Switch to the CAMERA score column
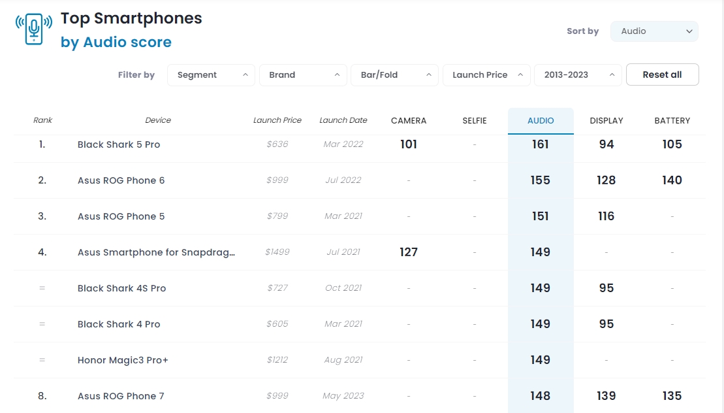The image size is (724, 413). (x=409, y=121)
